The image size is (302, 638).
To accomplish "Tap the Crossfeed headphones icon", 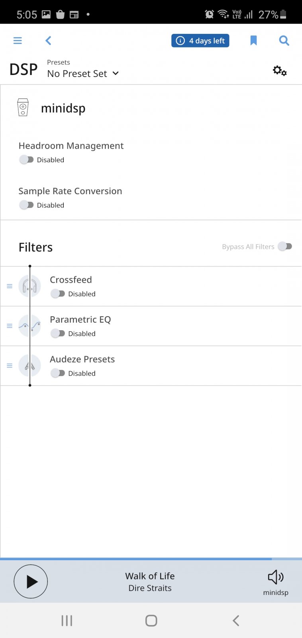I will click(30, 286).
